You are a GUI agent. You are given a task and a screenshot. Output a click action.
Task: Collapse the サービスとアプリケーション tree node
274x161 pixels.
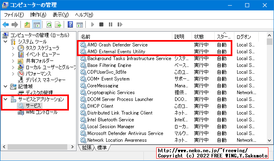6,99
